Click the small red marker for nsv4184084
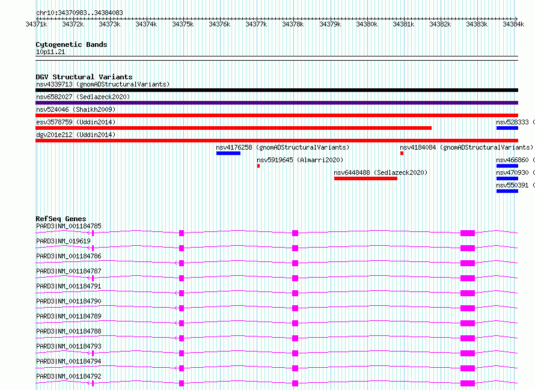 [402, 153]
